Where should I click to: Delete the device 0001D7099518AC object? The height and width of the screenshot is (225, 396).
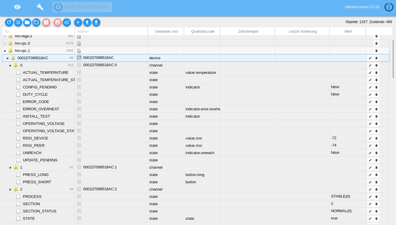click(376, 58)
